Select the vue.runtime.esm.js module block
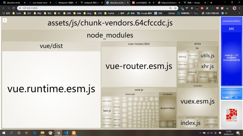Viewport: 243px width, 136px height. pos(51,89)
